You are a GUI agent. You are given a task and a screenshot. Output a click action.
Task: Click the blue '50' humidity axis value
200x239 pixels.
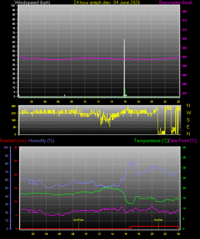click(7, 188)
